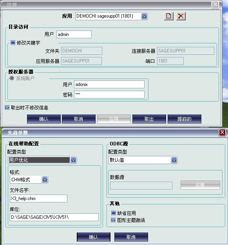
Task: Open the 应用 DEMOCHI dropdown arrow
Action: click(x=144, y=16)
